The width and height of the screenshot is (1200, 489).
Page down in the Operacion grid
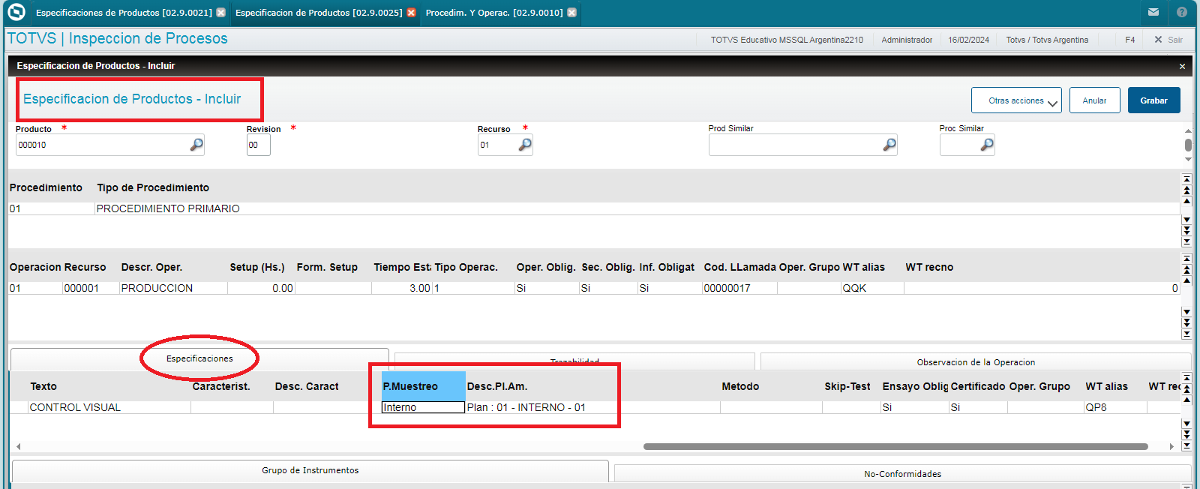(1186, 322)
